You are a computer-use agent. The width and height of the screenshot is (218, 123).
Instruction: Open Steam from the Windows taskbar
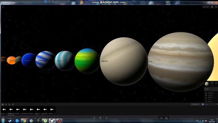pos(10,121)
